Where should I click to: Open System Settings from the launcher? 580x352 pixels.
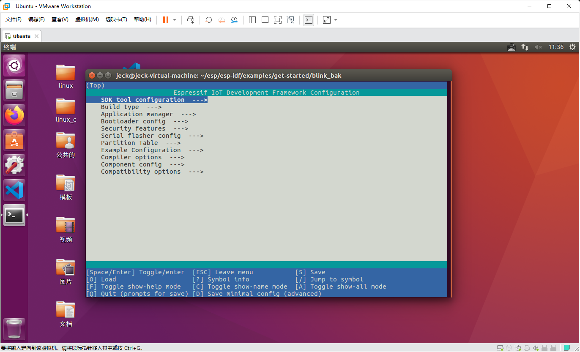click(x=14, y=165)
